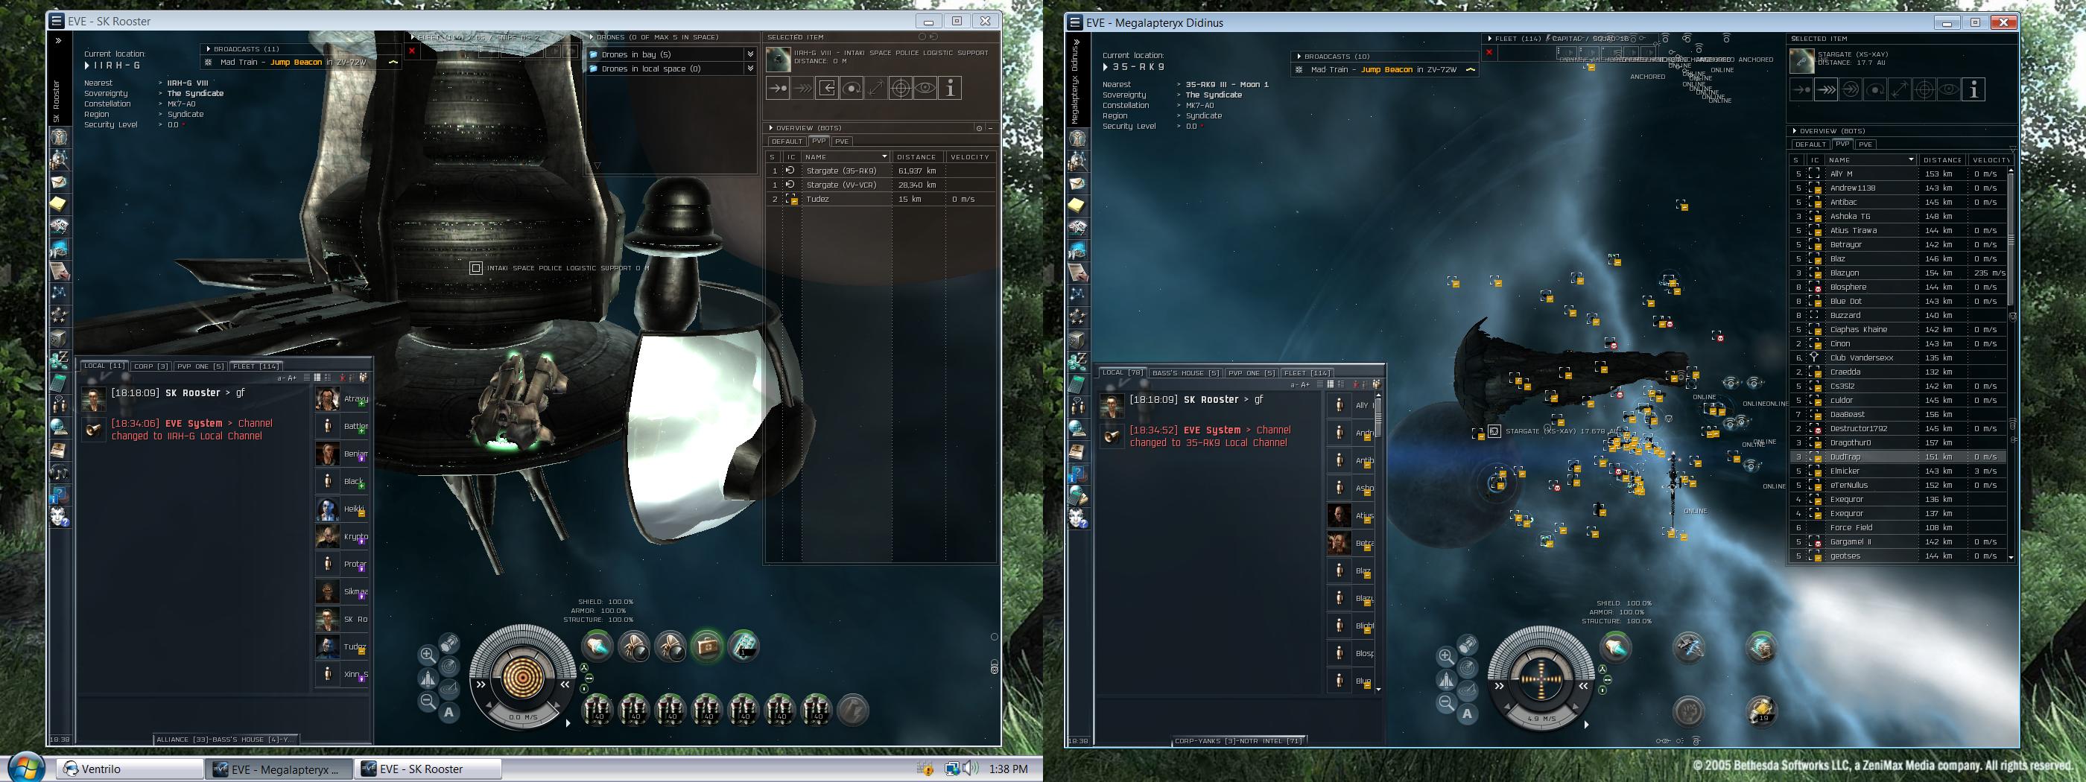Click Warp To icon in Megalapteryx Selected Item

tap(1826, 90)
